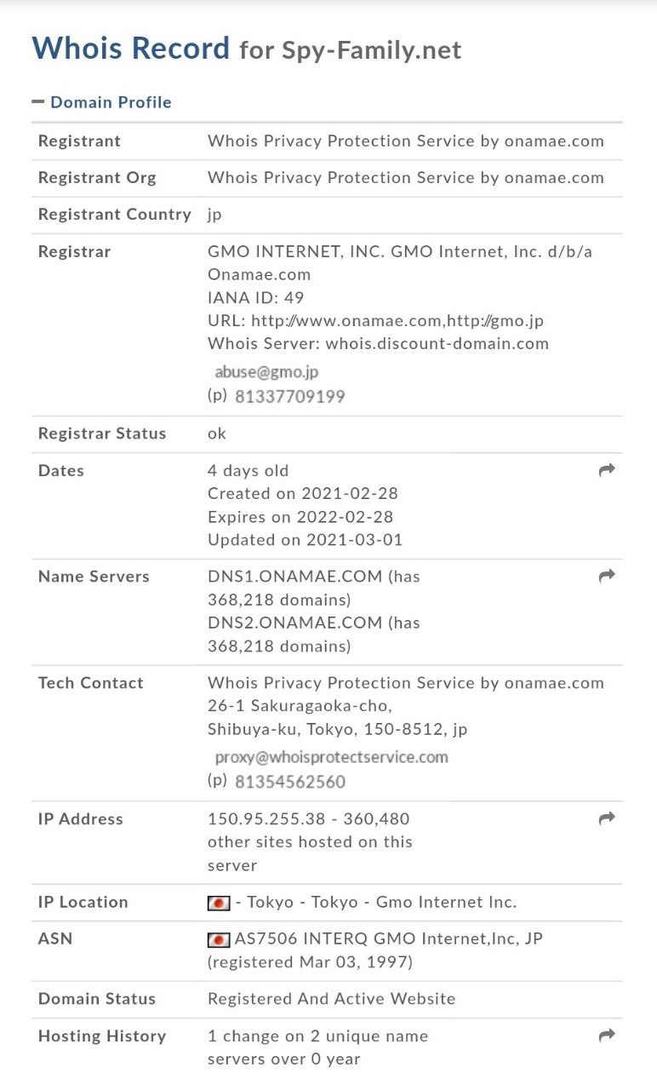Click the registrar phone number 81337709199
This screenshot has height=1090, width=657.
289,397
